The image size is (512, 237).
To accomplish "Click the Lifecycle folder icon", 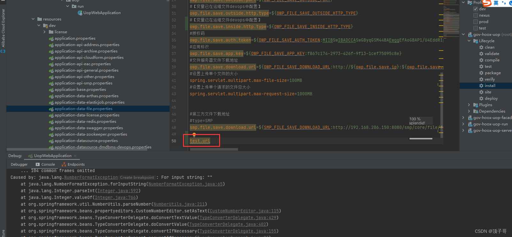I will 476,41.
